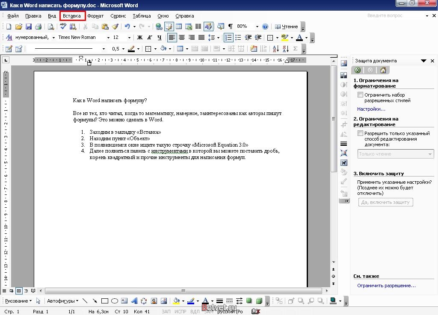The image size is (438, 315).
Task: Click the fill color bucket in Drawing toolbar
Action: click(176, 301)
